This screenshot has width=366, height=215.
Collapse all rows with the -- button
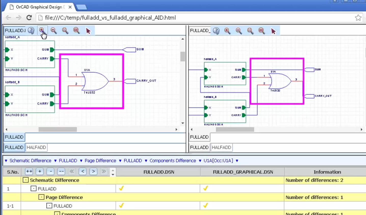61,171
